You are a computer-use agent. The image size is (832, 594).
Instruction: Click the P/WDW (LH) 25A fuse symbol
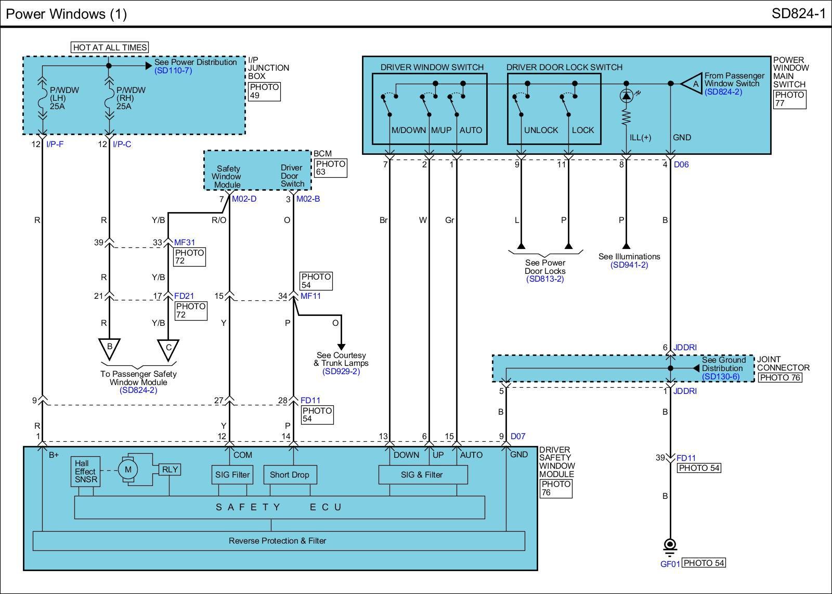43,98
